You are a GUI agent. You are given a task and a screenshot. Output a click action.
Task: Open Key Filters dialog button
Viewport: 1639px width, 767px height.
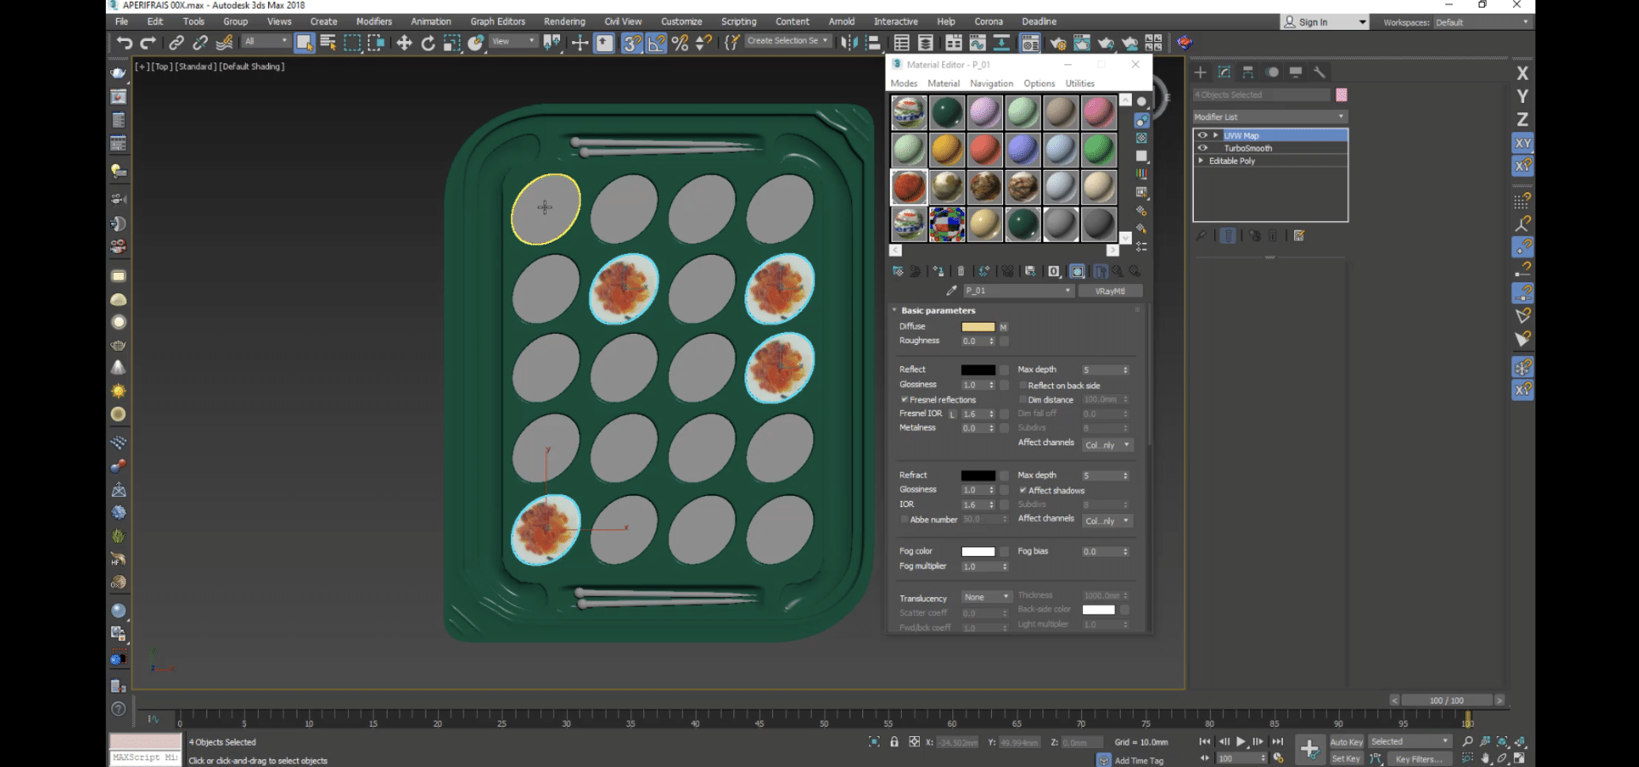coord(1418,759)
